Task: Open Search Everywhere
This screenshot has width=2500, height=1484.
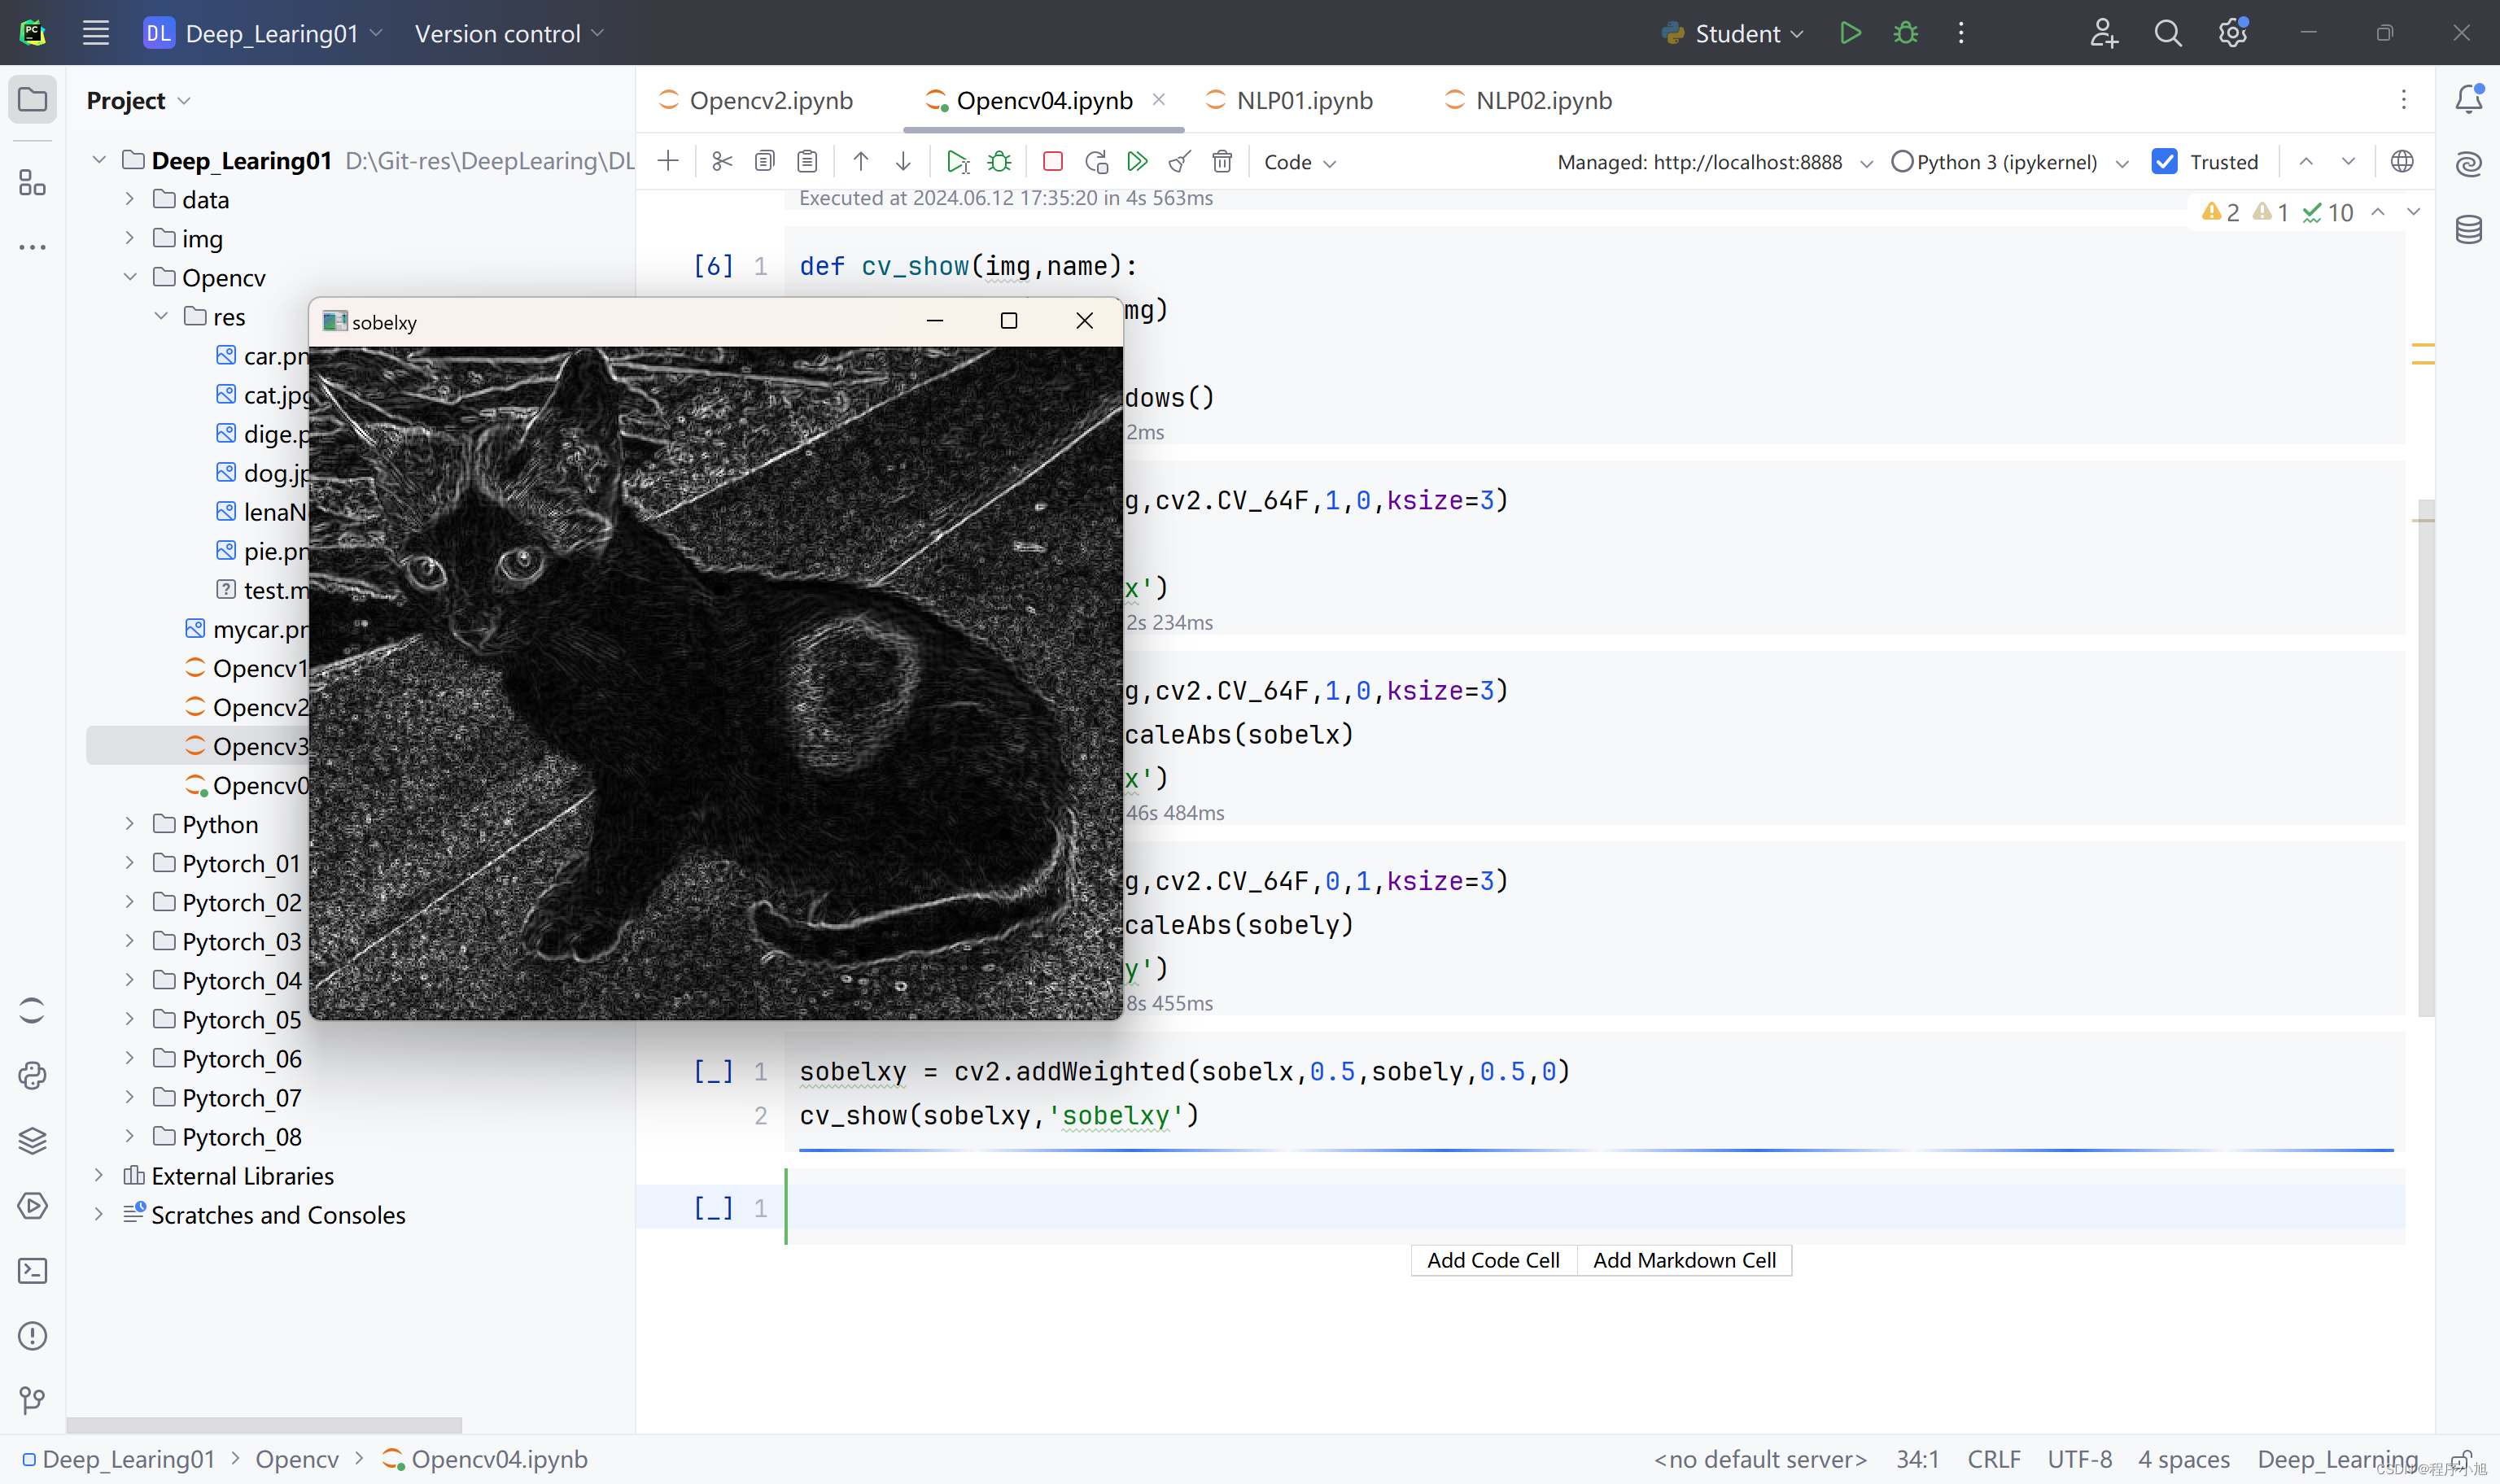Action: tap(2167, 33)
